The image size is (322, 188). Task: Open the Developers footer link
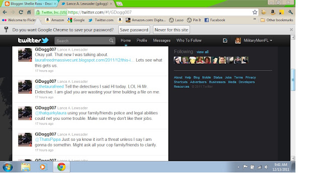click(247, 82)
